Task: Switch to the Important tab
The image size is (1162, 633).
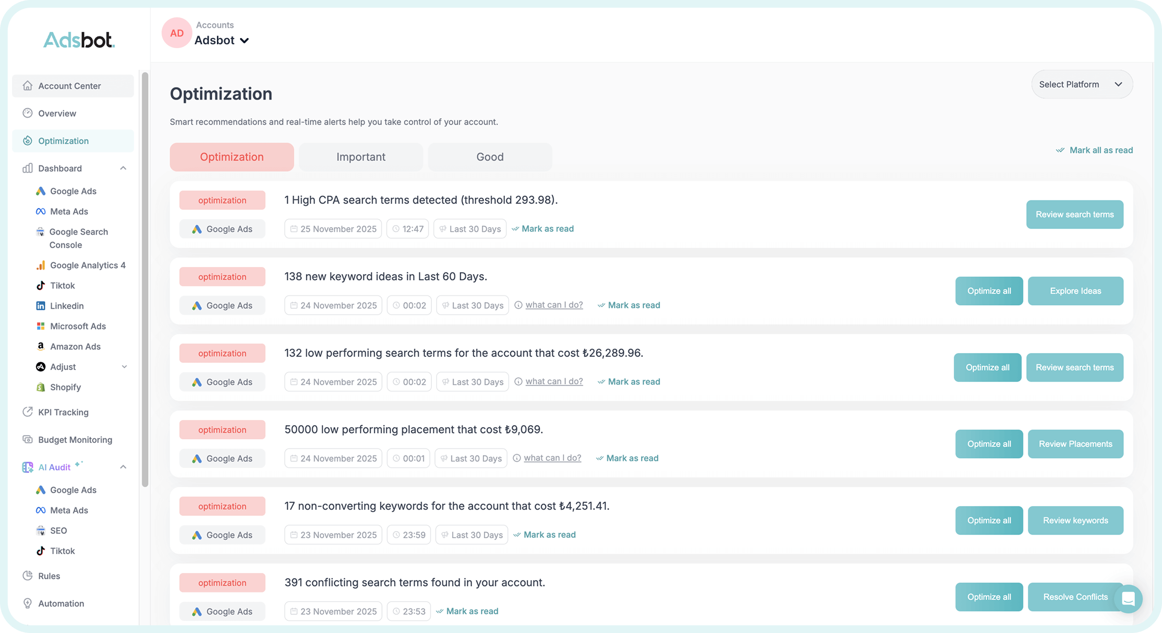Action: point(361,157)
